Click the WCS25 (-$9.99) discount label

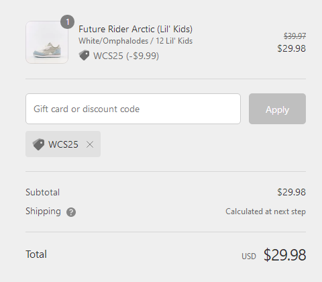pyautogui.click(x=126, y=56)
